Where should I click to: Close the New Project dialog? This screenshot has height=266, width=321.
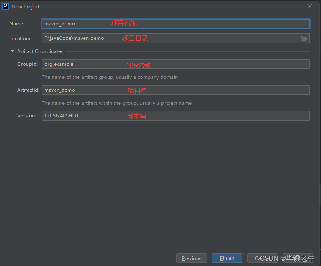[310, 6]
